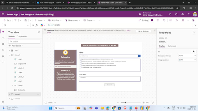Screen dimensions: 198x111
Task: Click the fit to window expand icon
Action: point(153,103)
